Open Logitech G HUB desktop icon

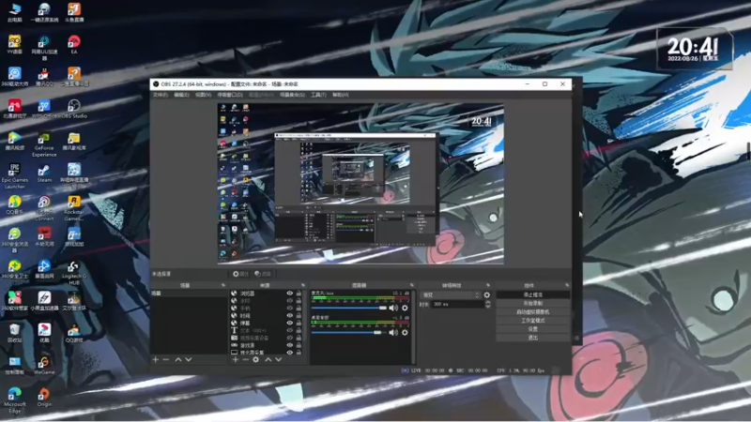74,273
